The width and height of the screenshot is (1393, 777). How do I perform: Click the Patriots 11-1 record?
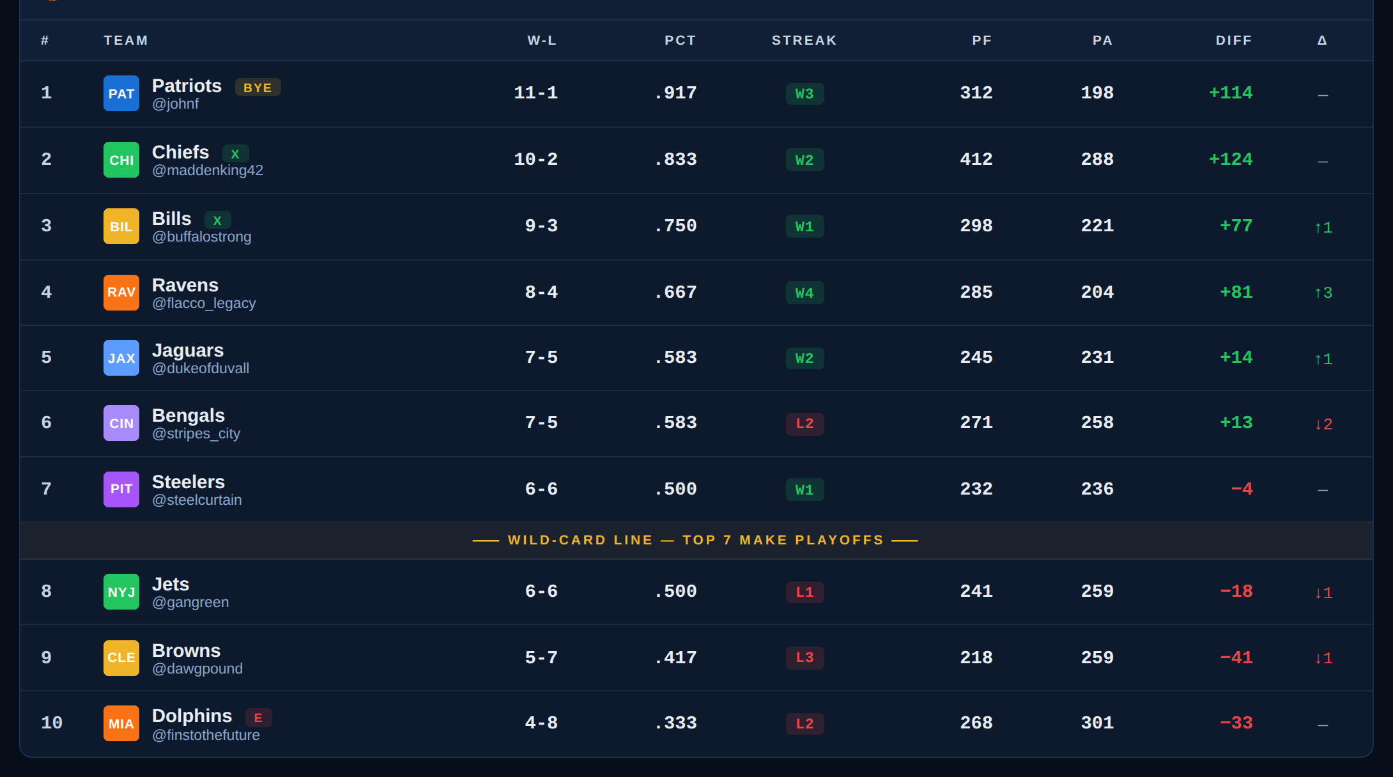[x=535, y=93]
